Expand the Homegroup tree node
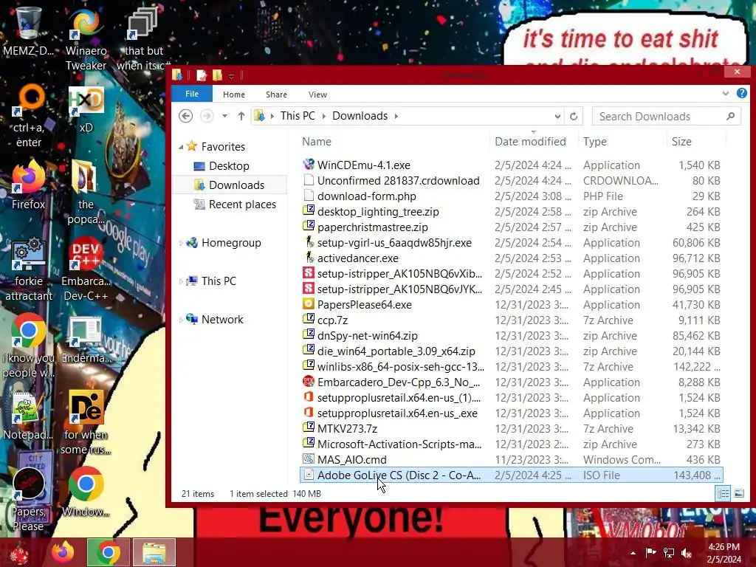Screen dimensions: 756x567 coord(181,242)
